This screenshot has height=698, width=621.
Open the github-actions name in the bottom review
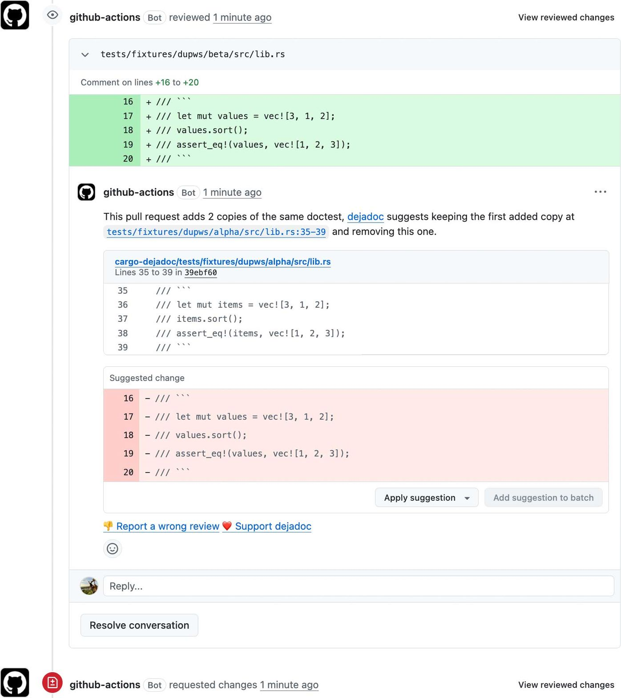[105, 685]
